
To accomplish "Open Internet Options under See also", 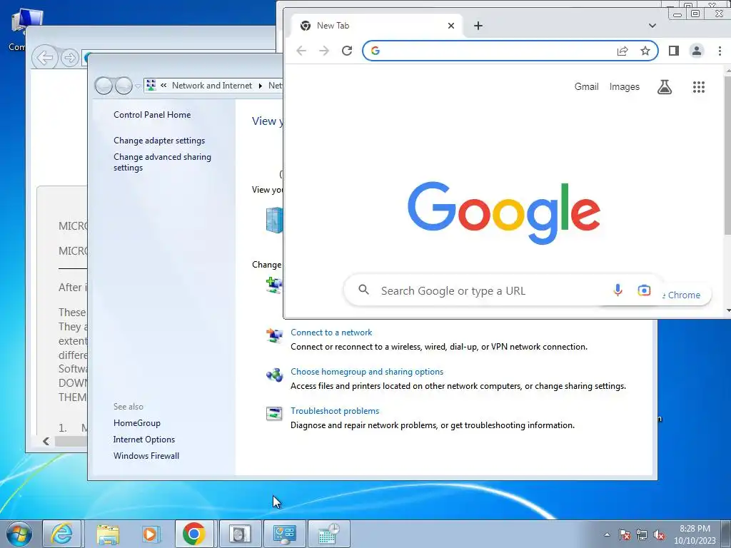I will click(144, 440).
